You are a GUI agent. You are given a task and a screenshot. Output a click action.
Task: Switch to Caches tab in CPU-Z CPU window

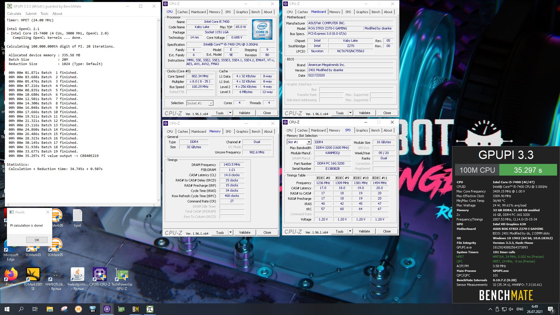point(183,12)
